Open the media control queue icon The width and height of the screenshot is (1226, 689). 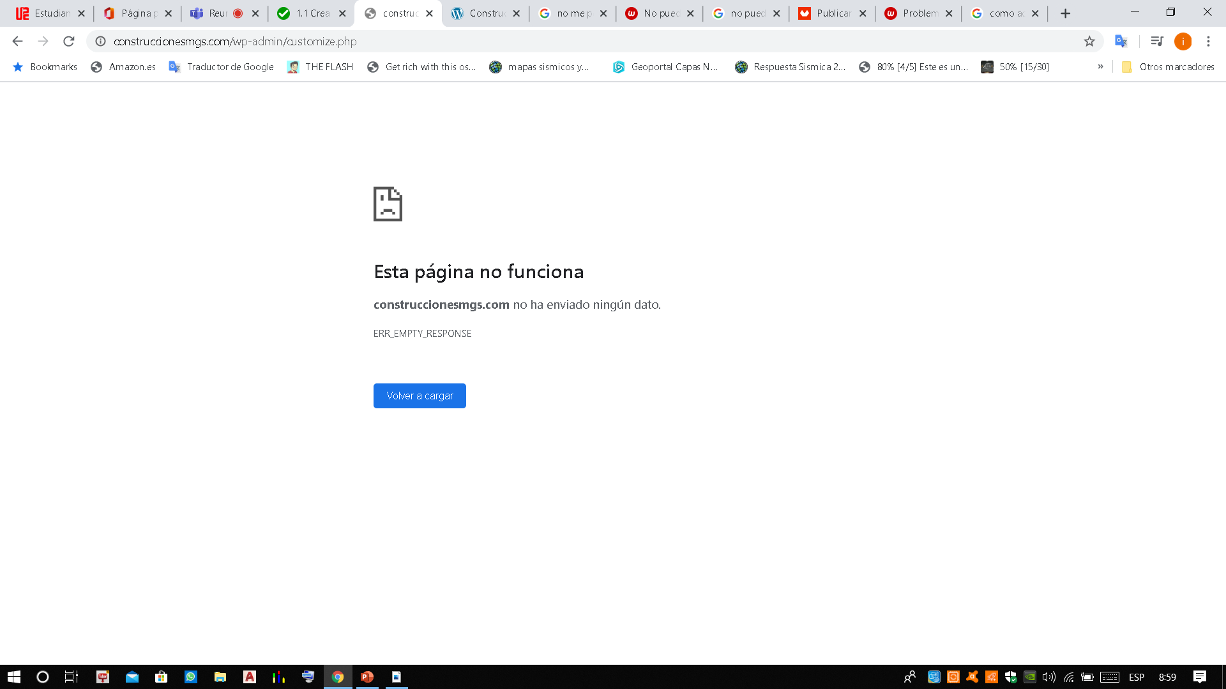tap(1156, 41)
